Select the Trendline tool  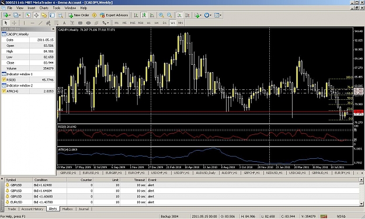pos(40,23)
